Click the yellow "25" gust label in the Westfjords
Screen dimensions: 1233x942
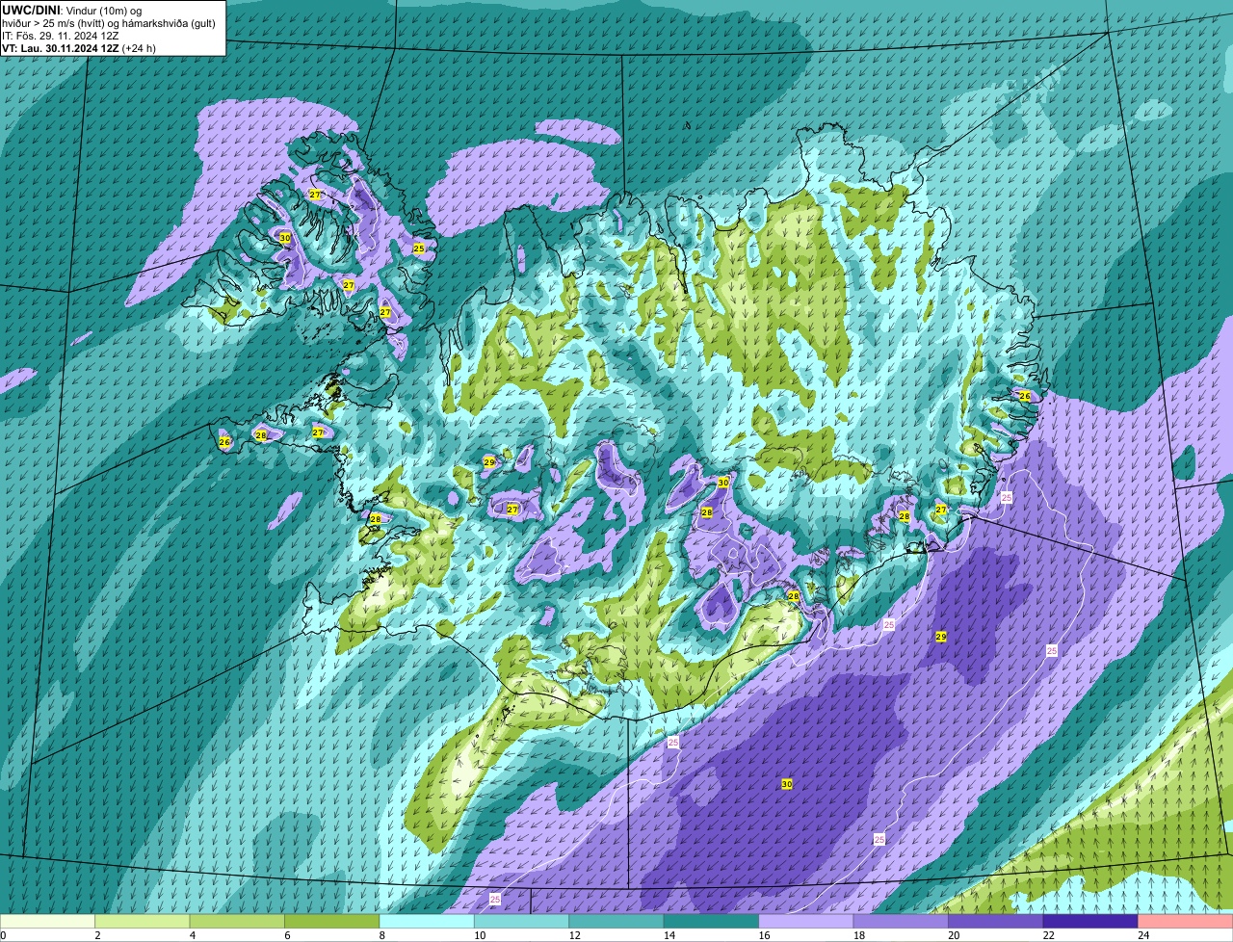click(418, 248)
